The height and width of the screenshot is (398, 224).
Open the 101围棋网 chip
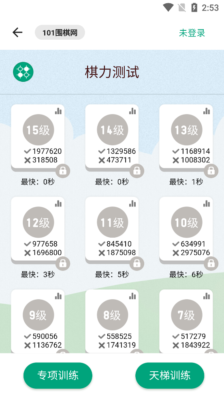click(x=60, y=32)
